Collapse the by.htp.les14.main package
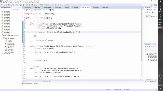 tap(4, 46)
